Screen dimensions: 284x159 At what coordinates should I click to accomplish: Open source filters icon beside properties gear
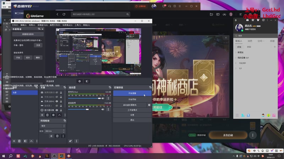tap(87, 81)
